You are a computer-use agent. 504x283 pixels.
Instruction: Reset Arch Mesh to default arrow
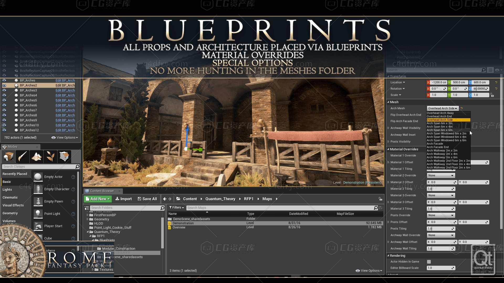pos(462,108)
